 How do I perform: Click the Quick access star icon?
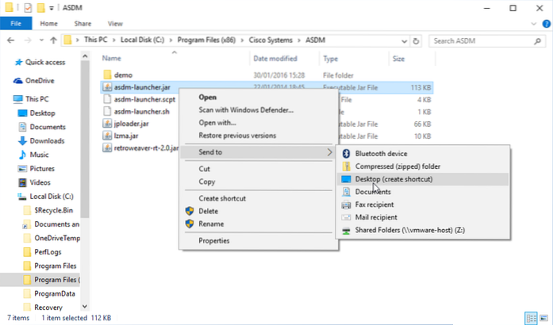(18, 60)
